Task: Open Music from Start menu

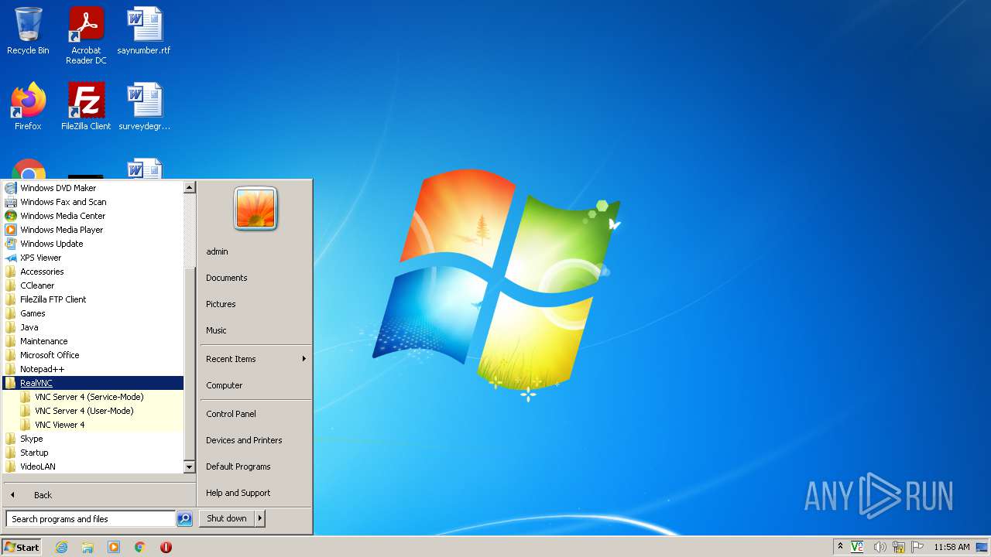Action: point(255,330)
